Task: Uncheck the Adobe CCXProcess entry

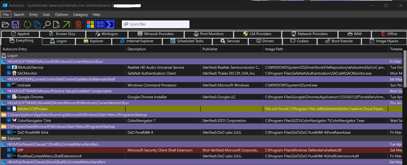Action: 9,108
